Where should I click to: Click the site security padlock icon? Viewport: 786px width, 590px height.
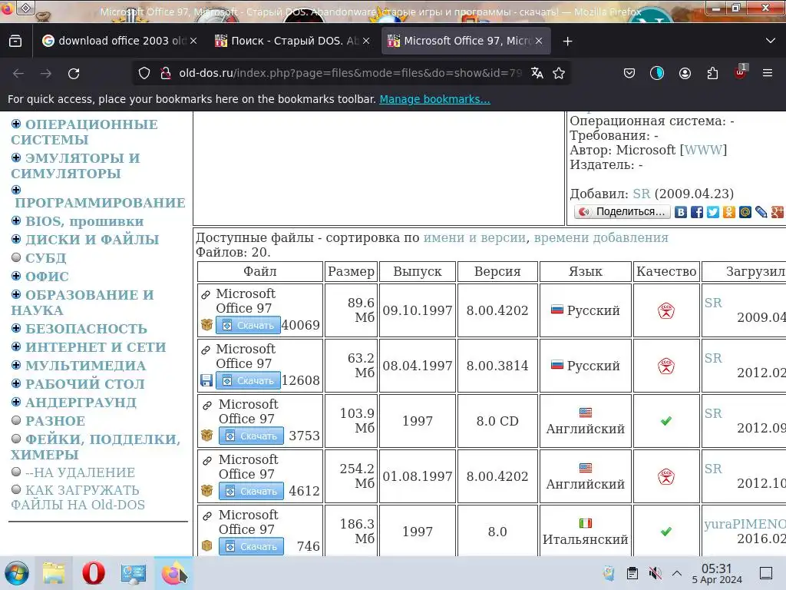point(165,73)
